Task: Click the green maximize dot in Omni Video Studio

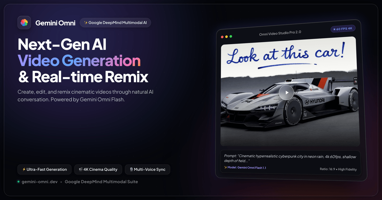Action: [x=231, y=36]
